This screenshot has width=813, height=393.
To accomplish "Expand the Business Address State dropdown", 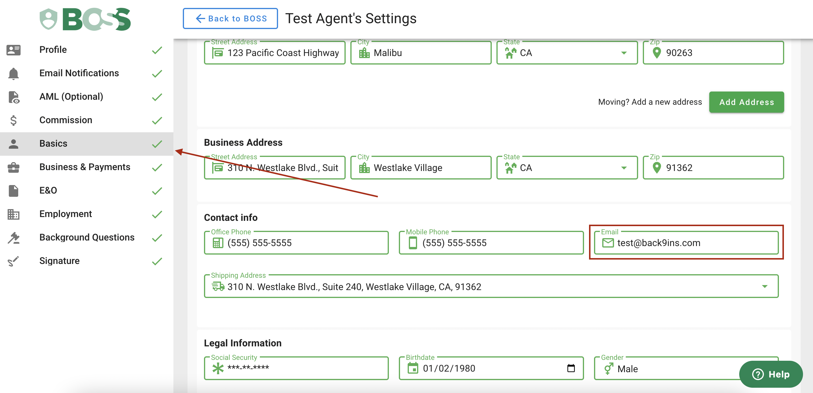I will click(x=624, y=168).
